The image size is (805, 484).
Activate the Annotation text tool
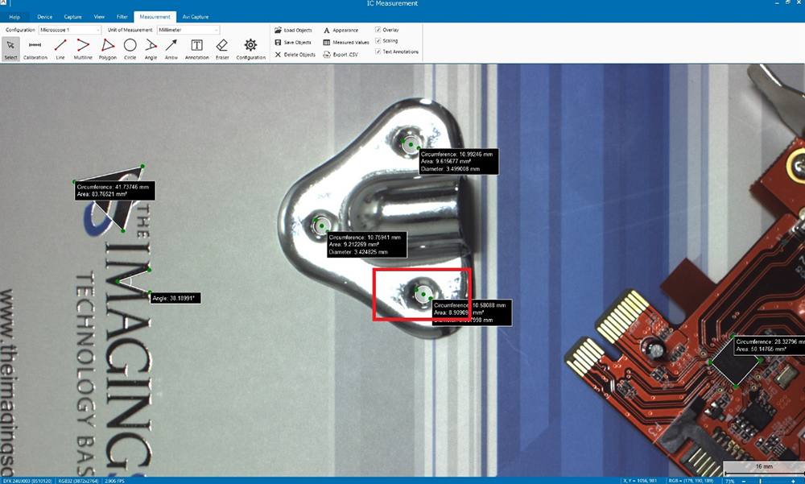(x=196, y=49)
